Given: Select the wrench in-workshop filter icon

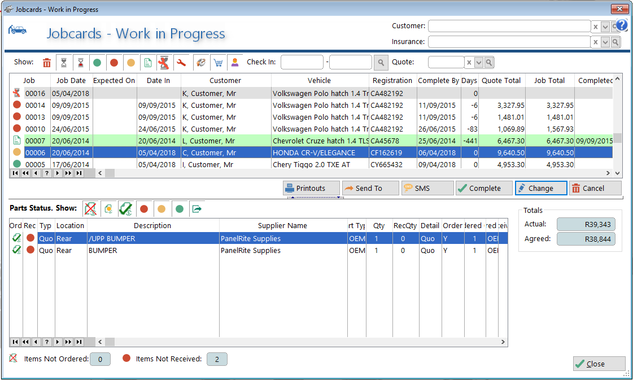Looking at the screenshot, I should [x=181, y=63].
